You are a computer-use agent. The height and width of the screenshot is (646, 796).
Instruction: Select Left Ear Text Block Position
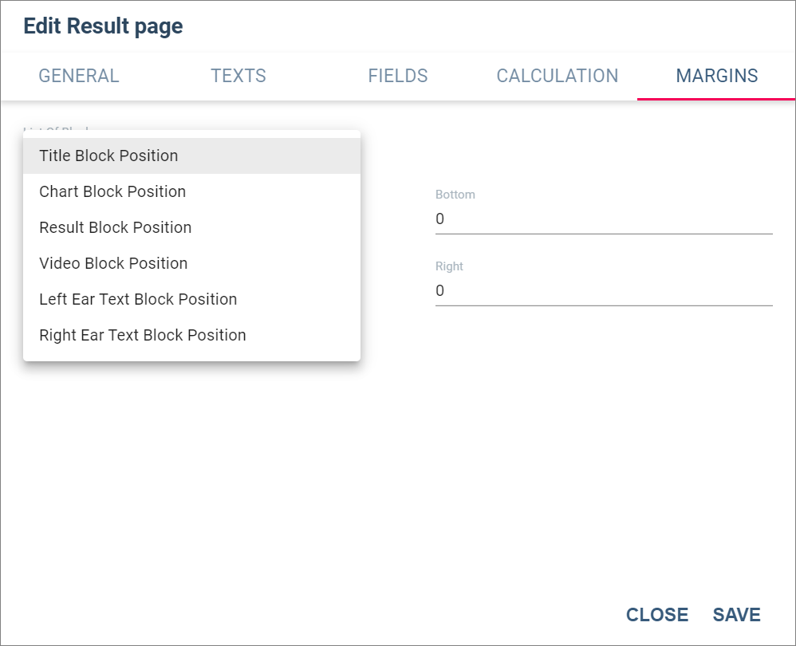pyautogui.click(x=192, y=299)
